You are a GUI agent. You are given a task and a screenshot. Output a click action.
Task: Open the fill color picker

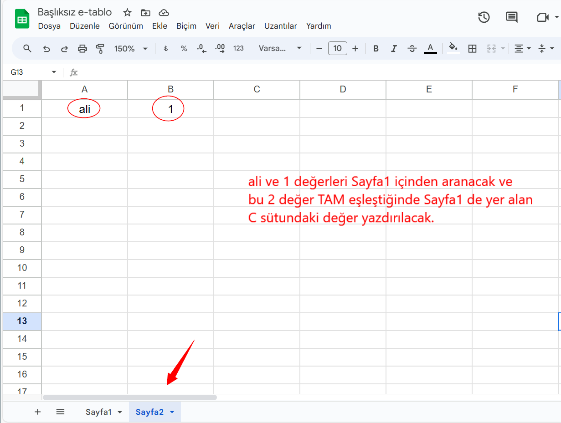tap(453, 48)
